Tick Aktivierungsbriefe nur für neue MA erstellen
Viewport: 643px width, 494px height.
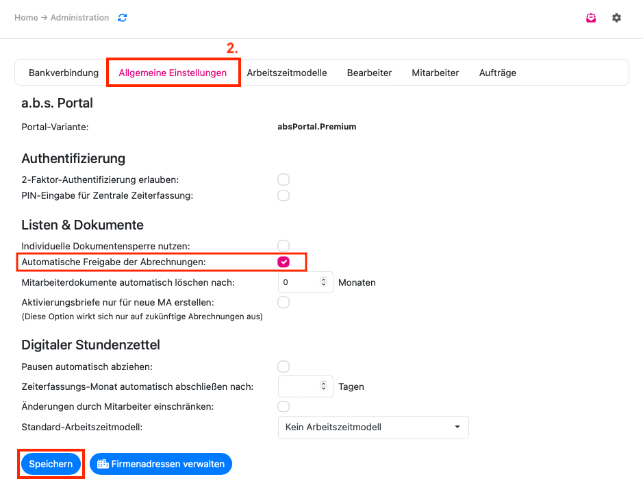283,302
